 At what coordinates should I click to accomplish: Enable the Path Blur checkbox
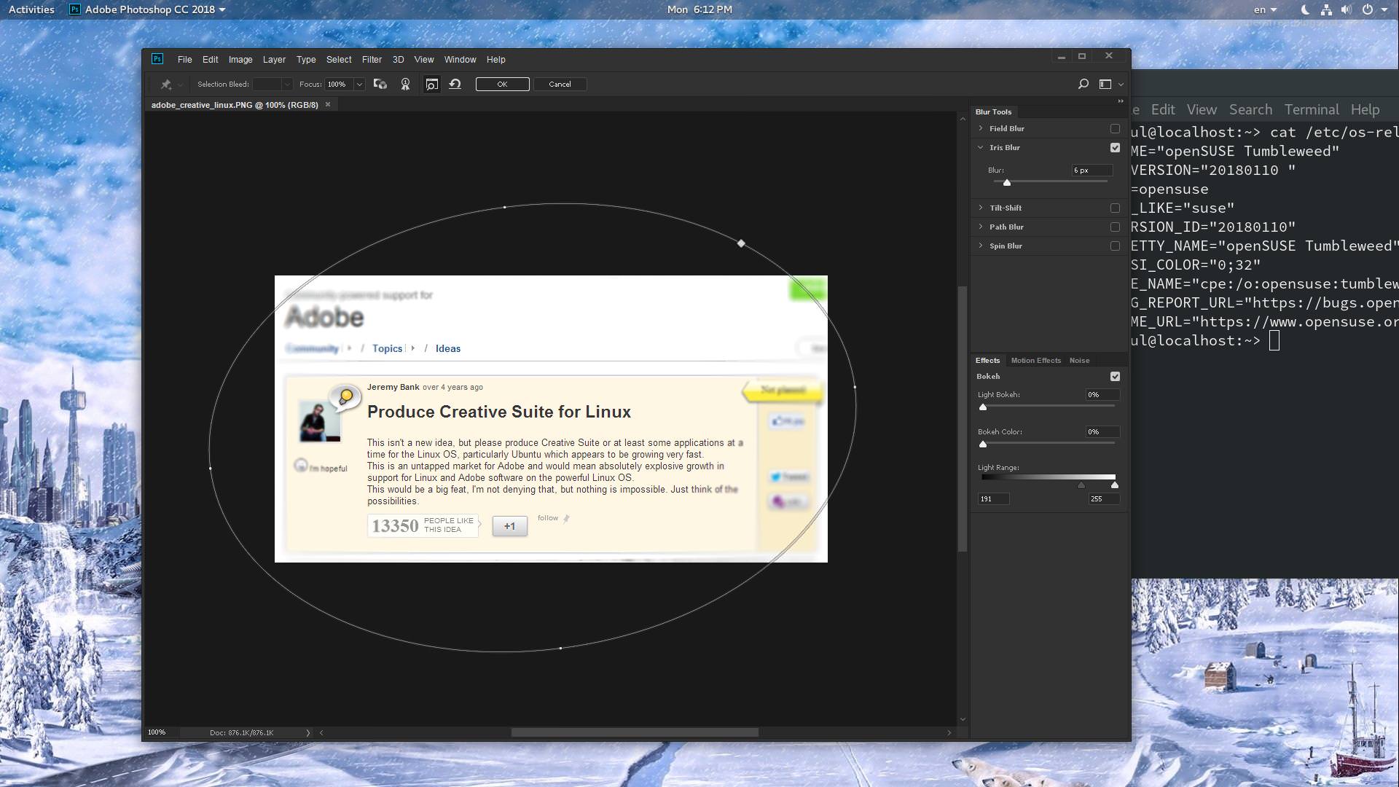1115,227
